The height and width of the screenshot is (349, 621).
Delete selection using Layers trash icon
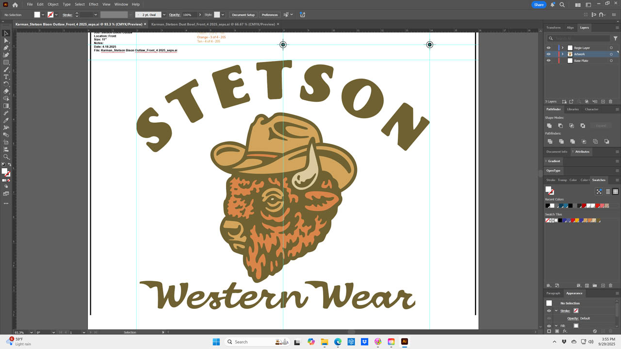point(610,102)
